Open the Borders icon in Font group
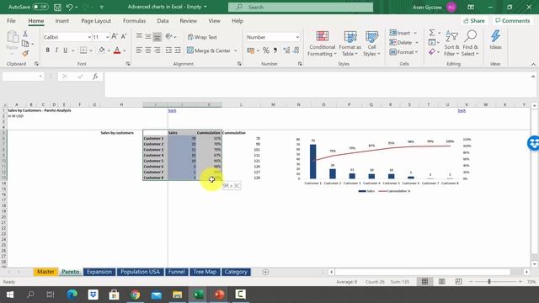 pyautogui.click(x=83, y=50)
